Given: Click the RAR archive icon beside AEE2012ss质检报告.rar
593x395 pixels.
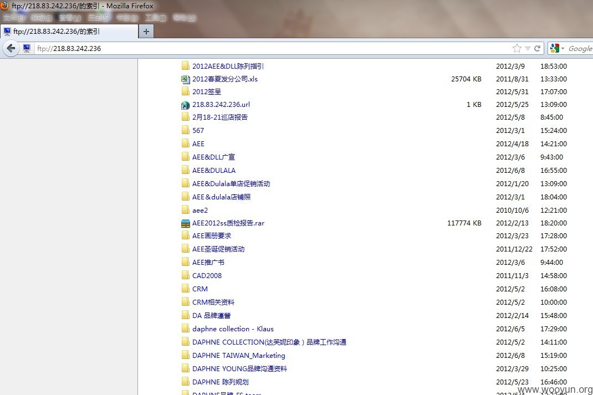Looking at the screenshot, I should (185, 223).
